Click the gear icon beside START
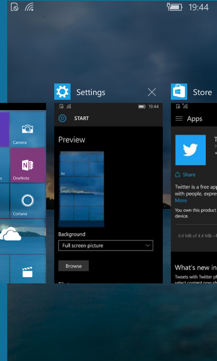 (62, 118)
